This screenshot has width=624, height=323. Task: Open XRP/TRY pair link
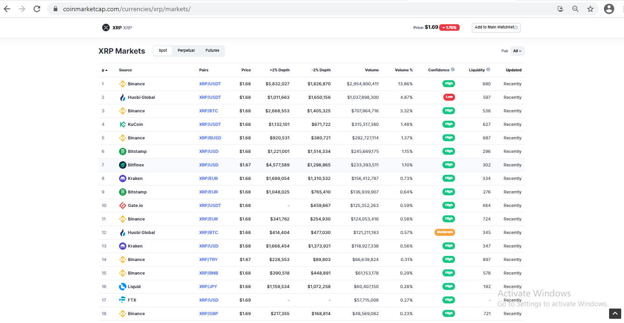coord(208,260)
